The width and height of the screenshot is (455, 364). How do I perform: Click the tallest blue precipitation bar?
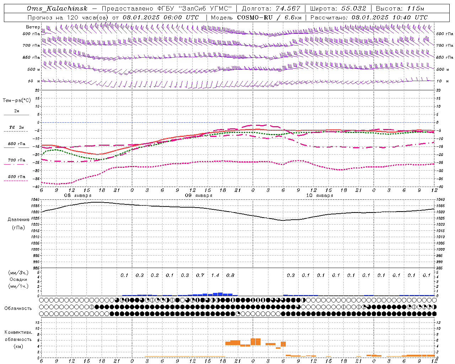point(220,294)
